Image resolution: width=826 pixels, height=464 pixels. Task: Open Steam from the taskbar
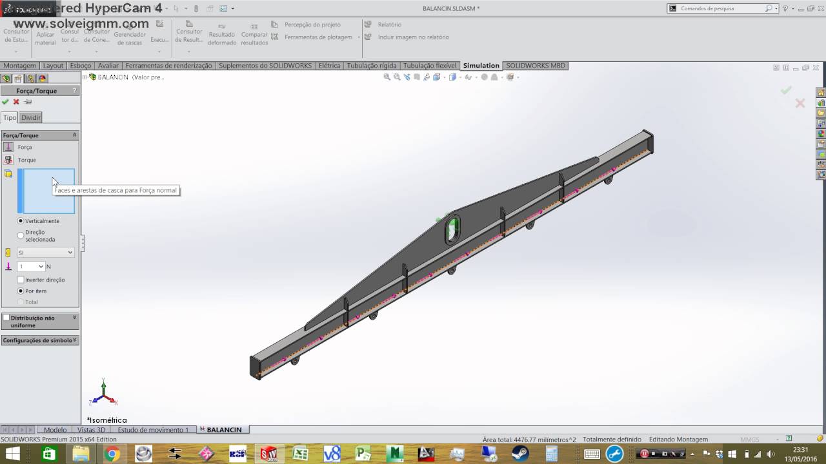519,454
